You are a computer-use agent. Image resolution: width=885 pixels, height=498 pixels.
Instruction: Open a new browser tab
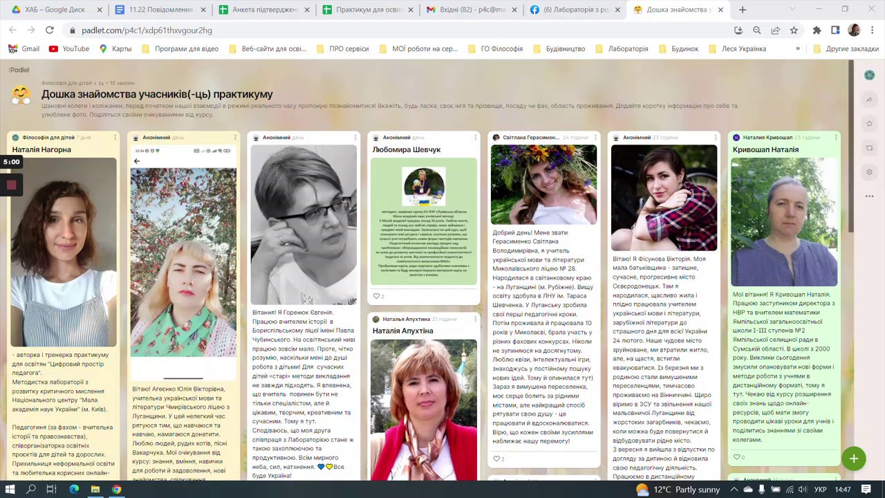pos(743,10)
